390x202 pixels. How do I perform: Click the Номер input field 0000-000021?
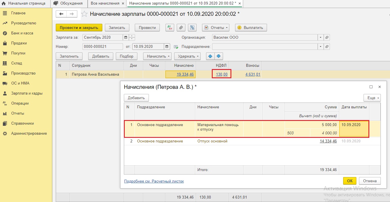103,46
